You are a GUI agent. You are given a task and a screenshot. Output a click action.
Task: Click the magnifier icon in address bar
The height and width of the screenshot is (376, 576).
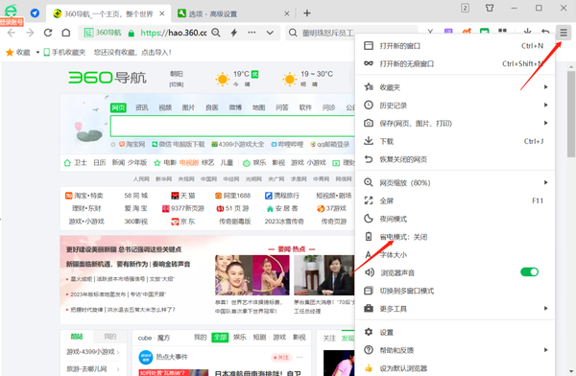click(x=216, y=33)
